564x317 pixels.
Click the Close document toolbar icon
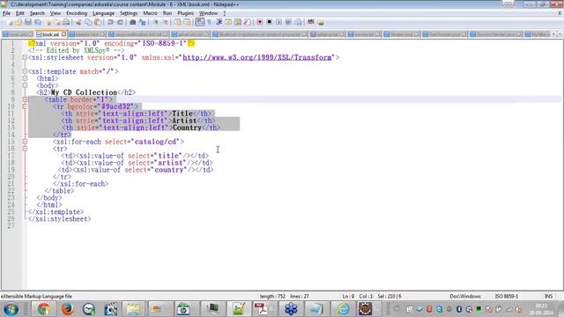[x=48, y=22]
